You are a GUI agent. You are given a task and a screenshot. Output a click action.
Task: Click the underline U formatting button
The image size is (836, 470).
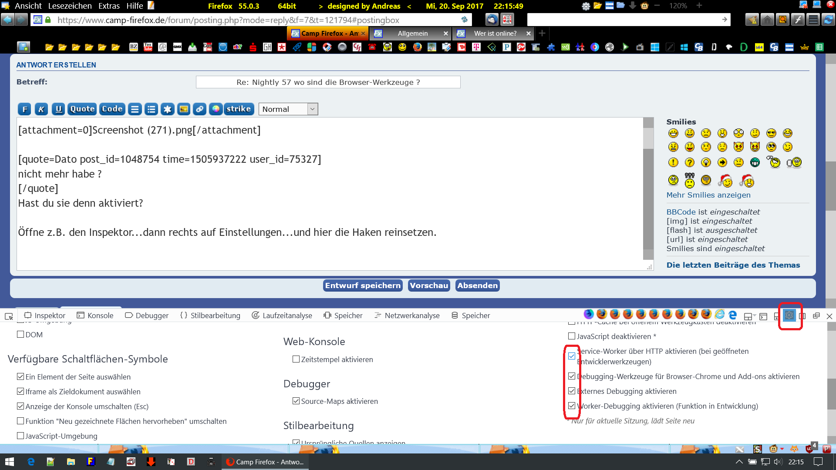point(58,109)
